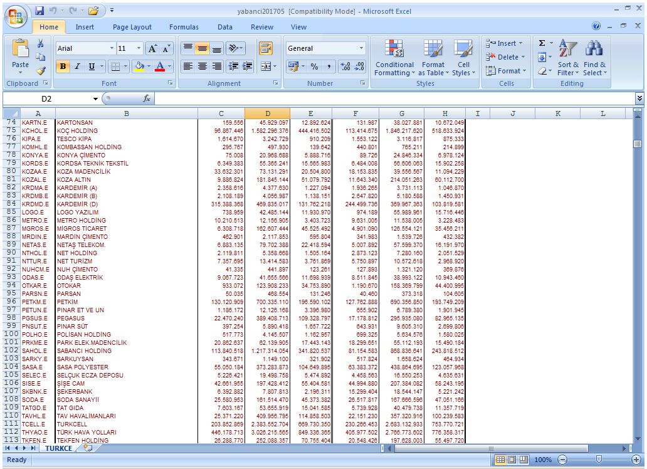The image size is (647, 469).
Task: Save the workbook from Quick Access
Action: point(39,11)
